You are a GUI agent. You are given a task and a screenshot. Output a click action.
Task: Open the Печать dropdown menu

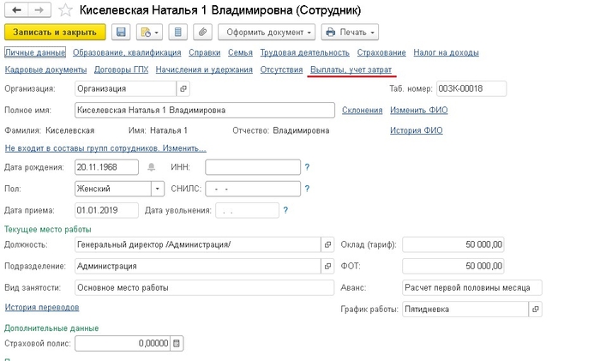pos(348,33)
